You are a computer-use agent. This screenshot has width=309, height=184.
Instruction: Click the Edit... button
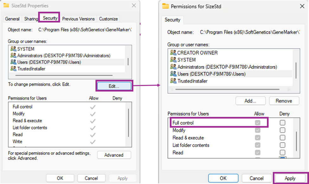point(114,86)
